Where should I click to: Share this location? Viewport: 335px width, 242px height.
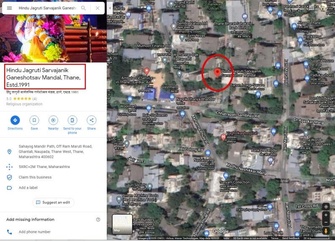click(91, 123)
